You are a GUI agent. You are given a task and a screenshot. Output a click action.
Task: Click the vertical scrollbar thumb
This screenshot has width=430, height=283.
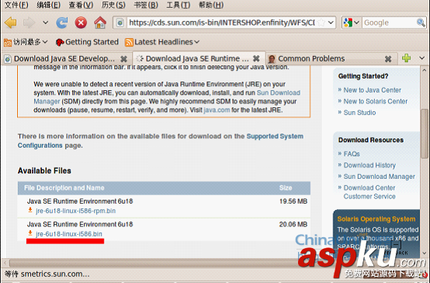(425, 134)
